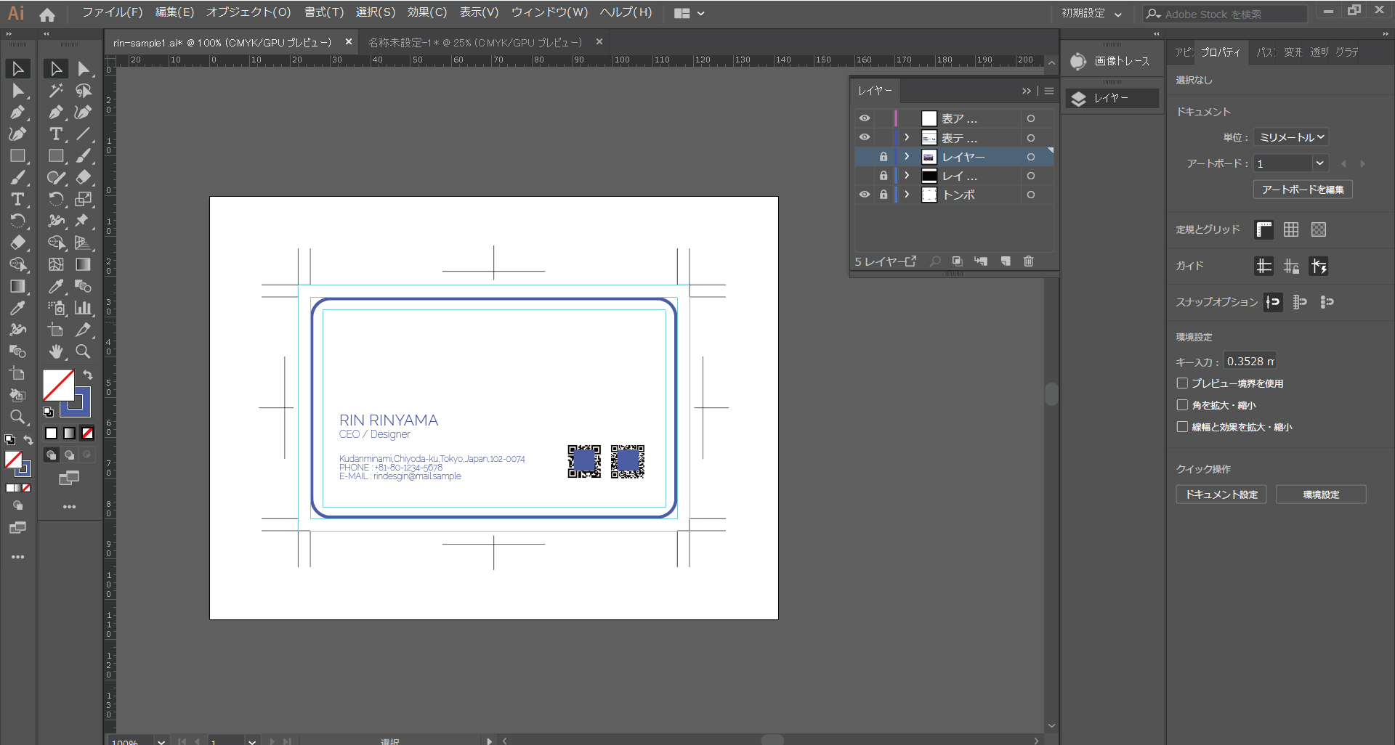1395x745 pixels.
Task: Click the 環境設定 button under クイック操作
Action: pyautogui.click(x=1321, y=494)
